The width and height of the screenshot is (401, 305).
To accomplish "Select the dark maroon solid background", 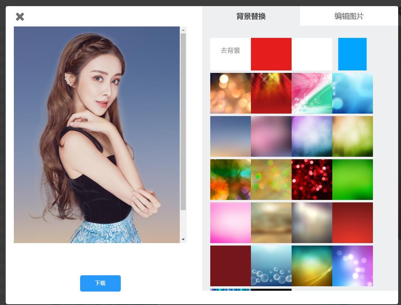I will click(231, 266).
